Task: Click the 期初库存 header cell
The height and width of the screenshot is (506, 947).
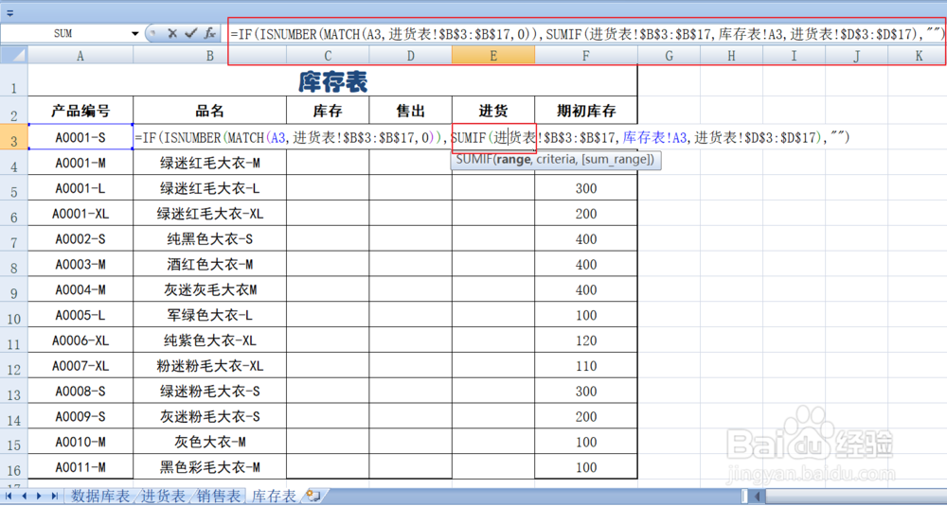Action: pyautogui.click(x=586, y=110)
